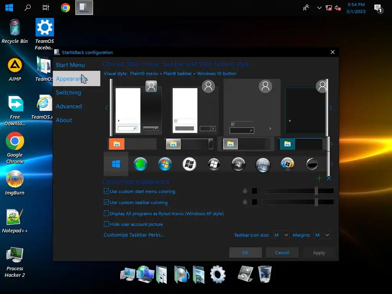
Task: Open taskbar color swatch picker
Action: [x=254, y=202]
